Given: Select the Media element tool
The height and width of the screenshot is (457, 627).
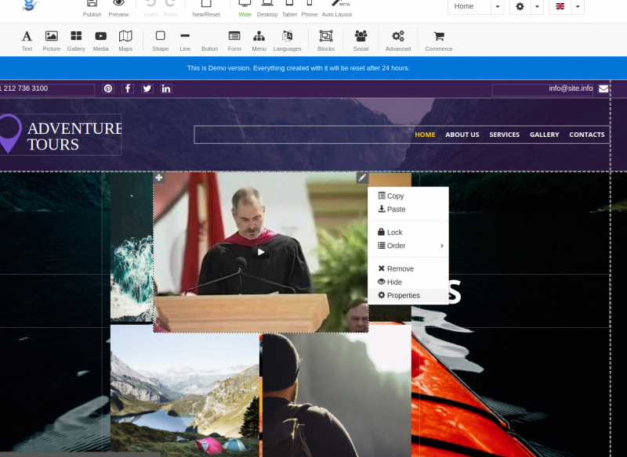Looking at the screenshot, I should click(x=101, y=41).
